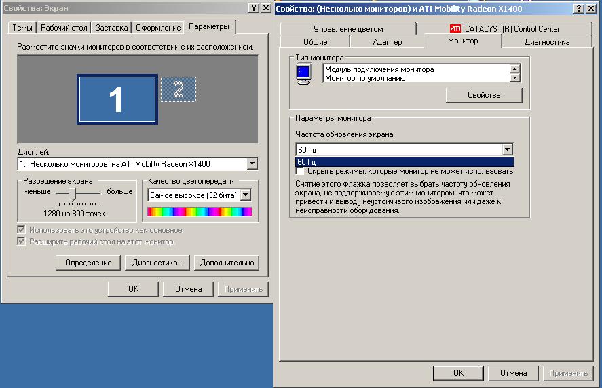Image resolution: width=602 pixels, height=388 pixels.
Task: Open the Заставка tab
Action: coord(111,28)
